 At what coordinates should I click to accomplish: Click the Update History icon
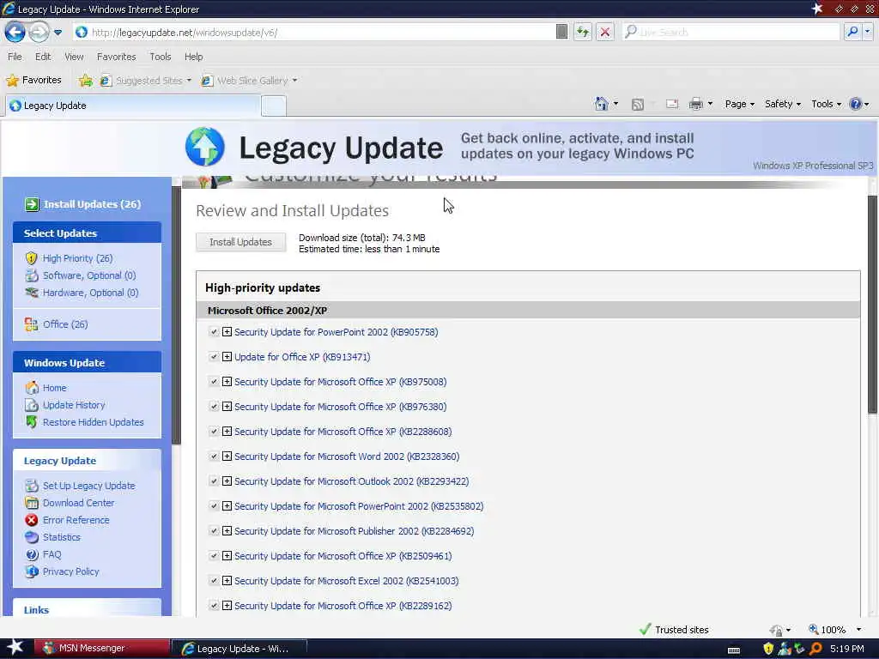pyautogui.click(x=32, y=405)
